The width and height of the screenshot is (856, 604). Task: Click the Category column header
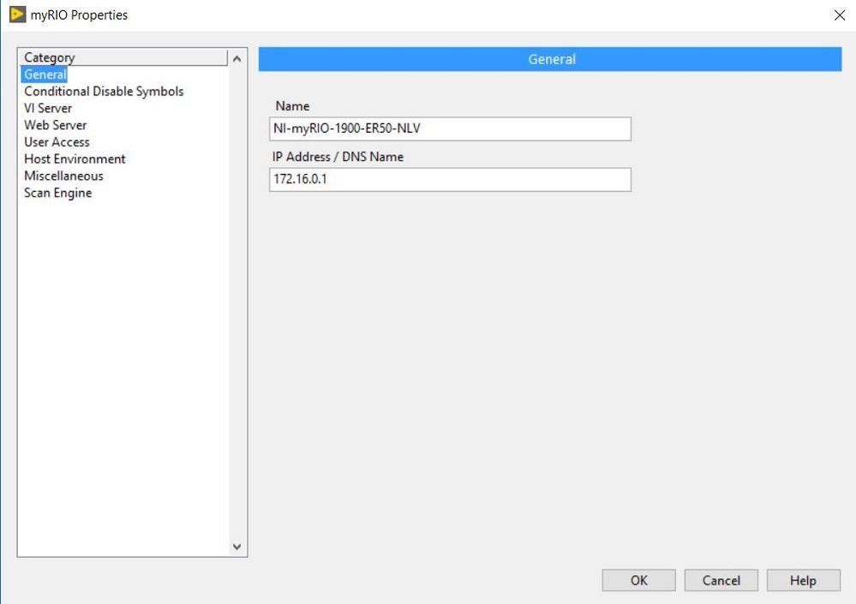pyautogui.click(x=123, y=57)
